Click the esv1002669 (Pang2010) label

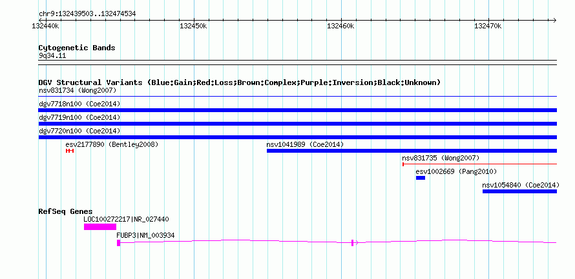(x=457, y=171)
